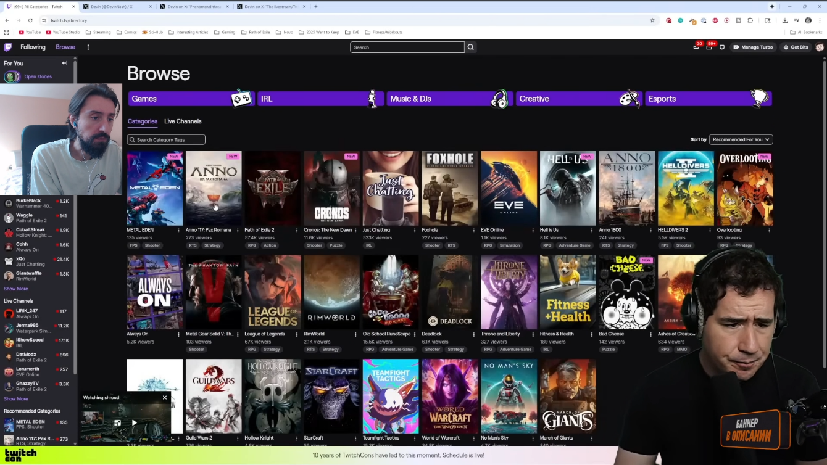Expand Show More under Giantwaffle

(16, 289)
